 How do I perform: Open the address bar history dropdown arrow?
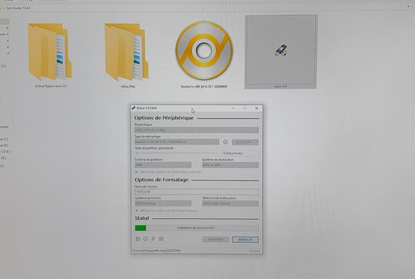[408, 6]
